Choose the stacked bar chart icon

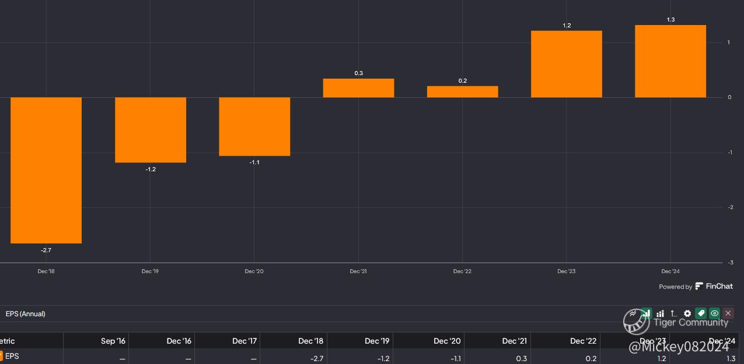tap(660, 313)
